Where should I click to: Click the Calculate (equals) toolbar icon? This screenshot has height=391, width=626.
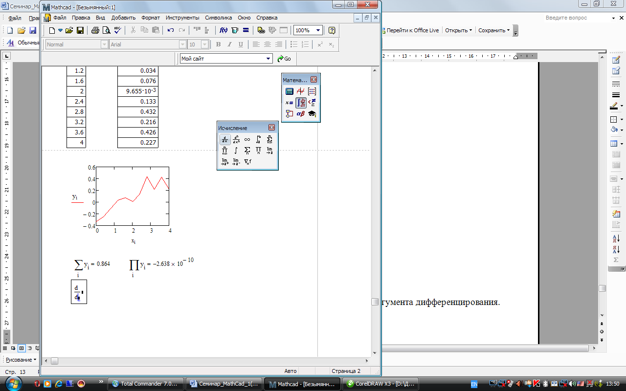(246, 30)
